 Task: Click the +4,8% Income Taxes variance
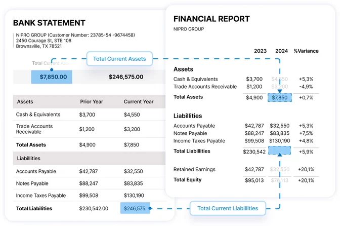pos(306,141)
